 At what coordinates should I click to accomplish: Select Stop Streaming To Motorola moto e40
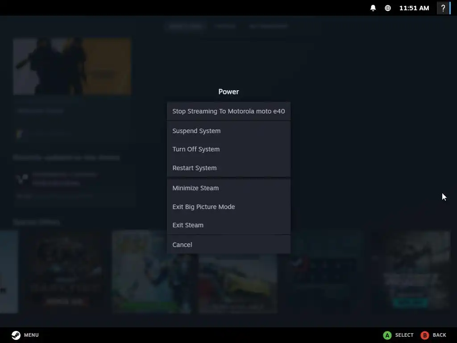click(x=228, y=111)
